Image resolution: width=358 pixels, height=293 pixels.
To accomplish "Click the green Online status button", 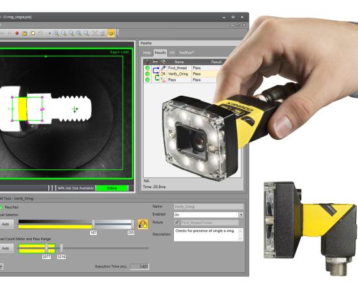I will tap(112, 188).
